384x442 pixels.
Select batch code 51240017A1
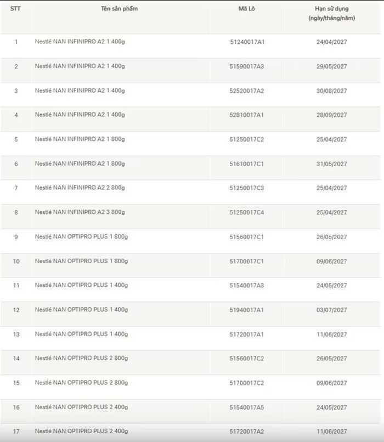point(246,42)
